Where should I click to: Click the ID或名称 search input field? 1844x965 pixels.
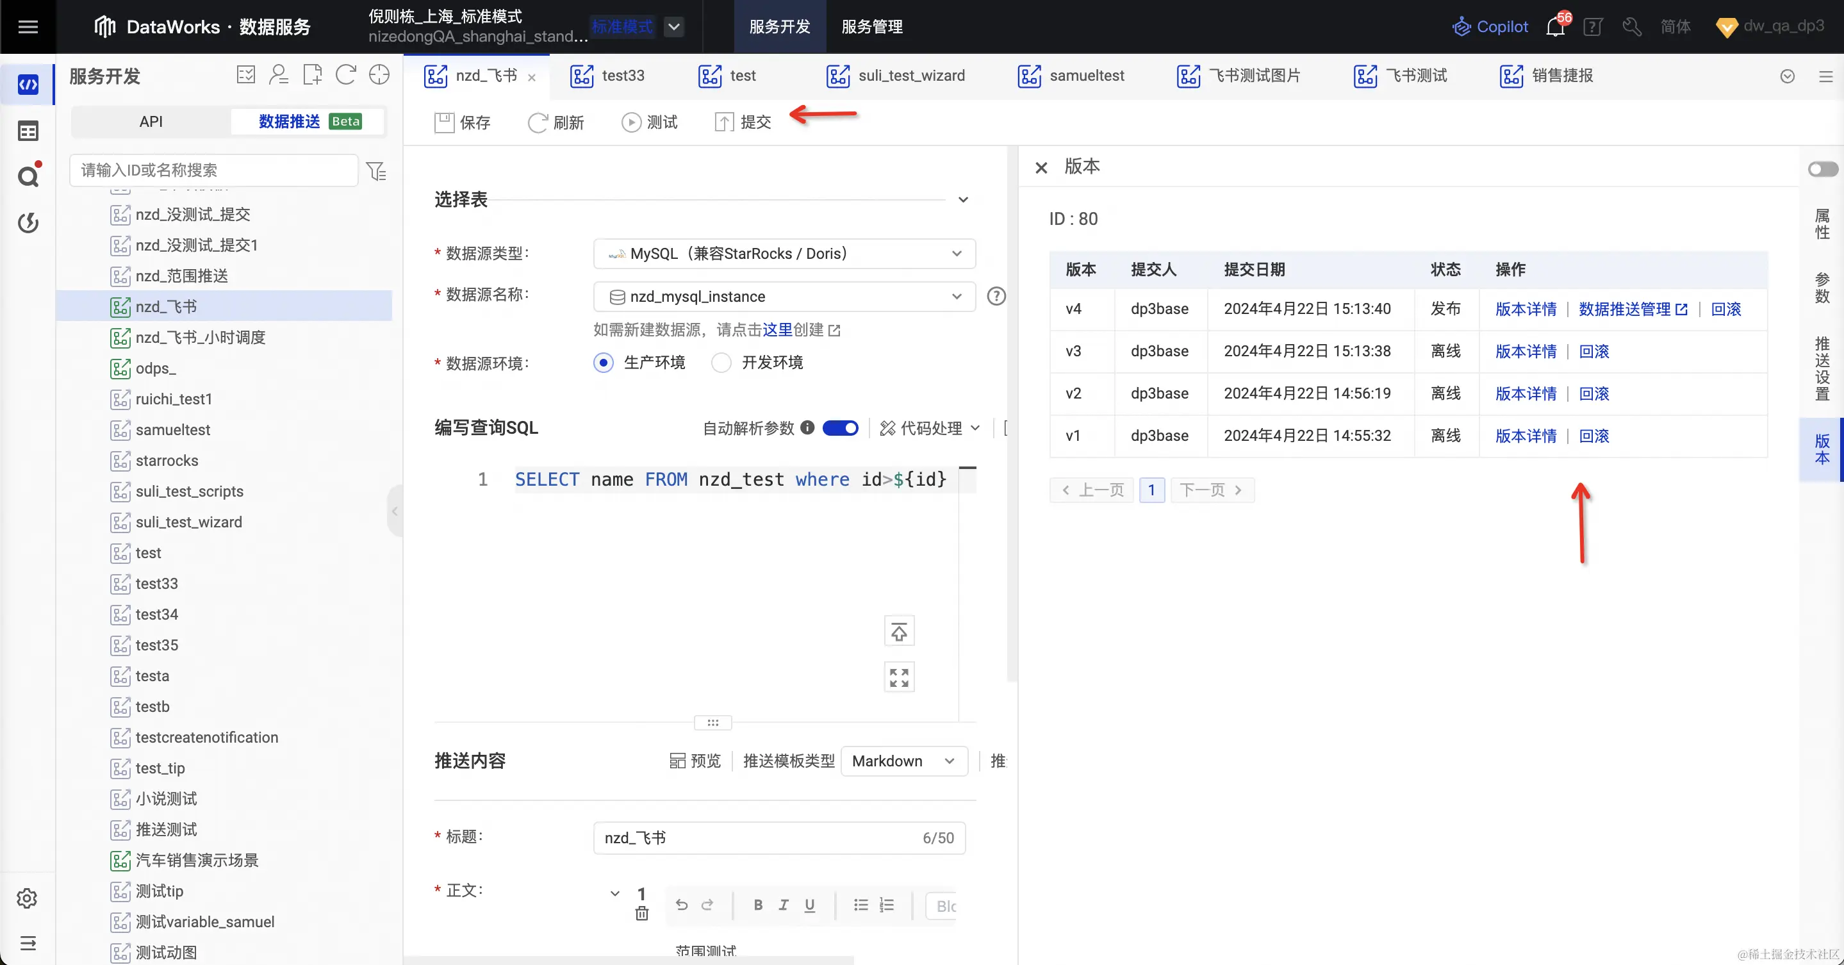pyautogui.click(x=213, y=170)
